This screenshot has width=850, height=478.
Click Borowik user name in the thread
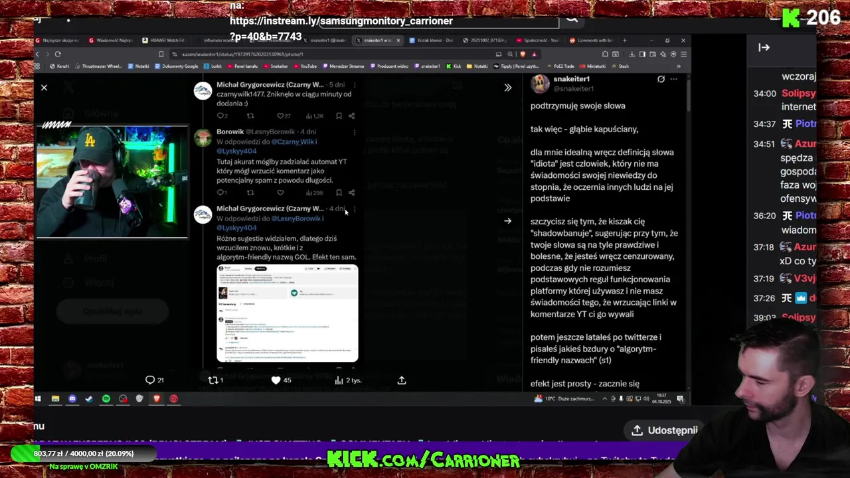coord(230,131)
